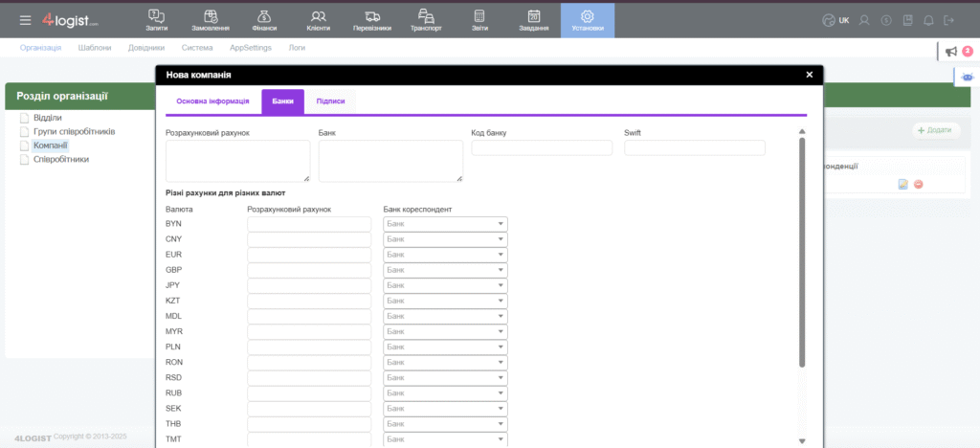Open the Запити section
Screen dimensions: 980x448
pyautogui.click(x=157, y=19)
